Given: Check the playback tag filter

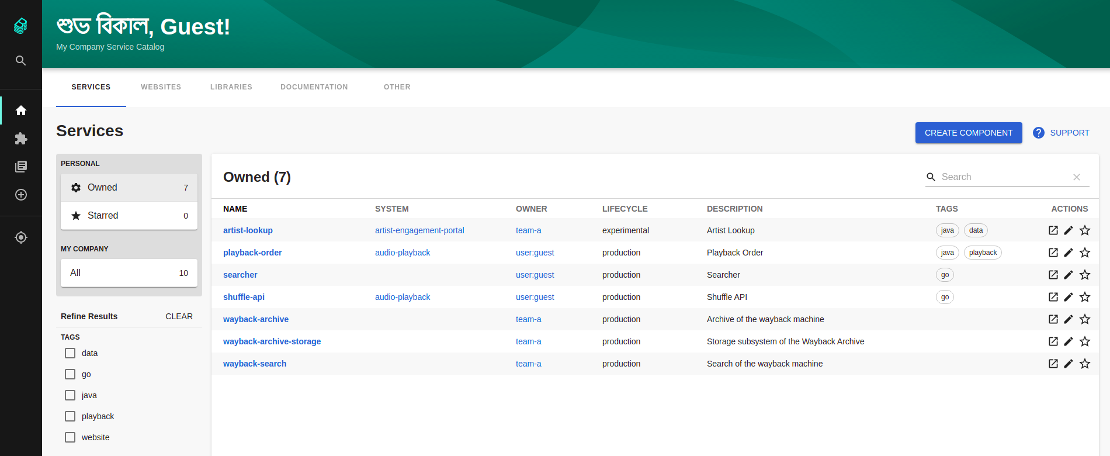Looking at the screenshot, I should 70,416.
